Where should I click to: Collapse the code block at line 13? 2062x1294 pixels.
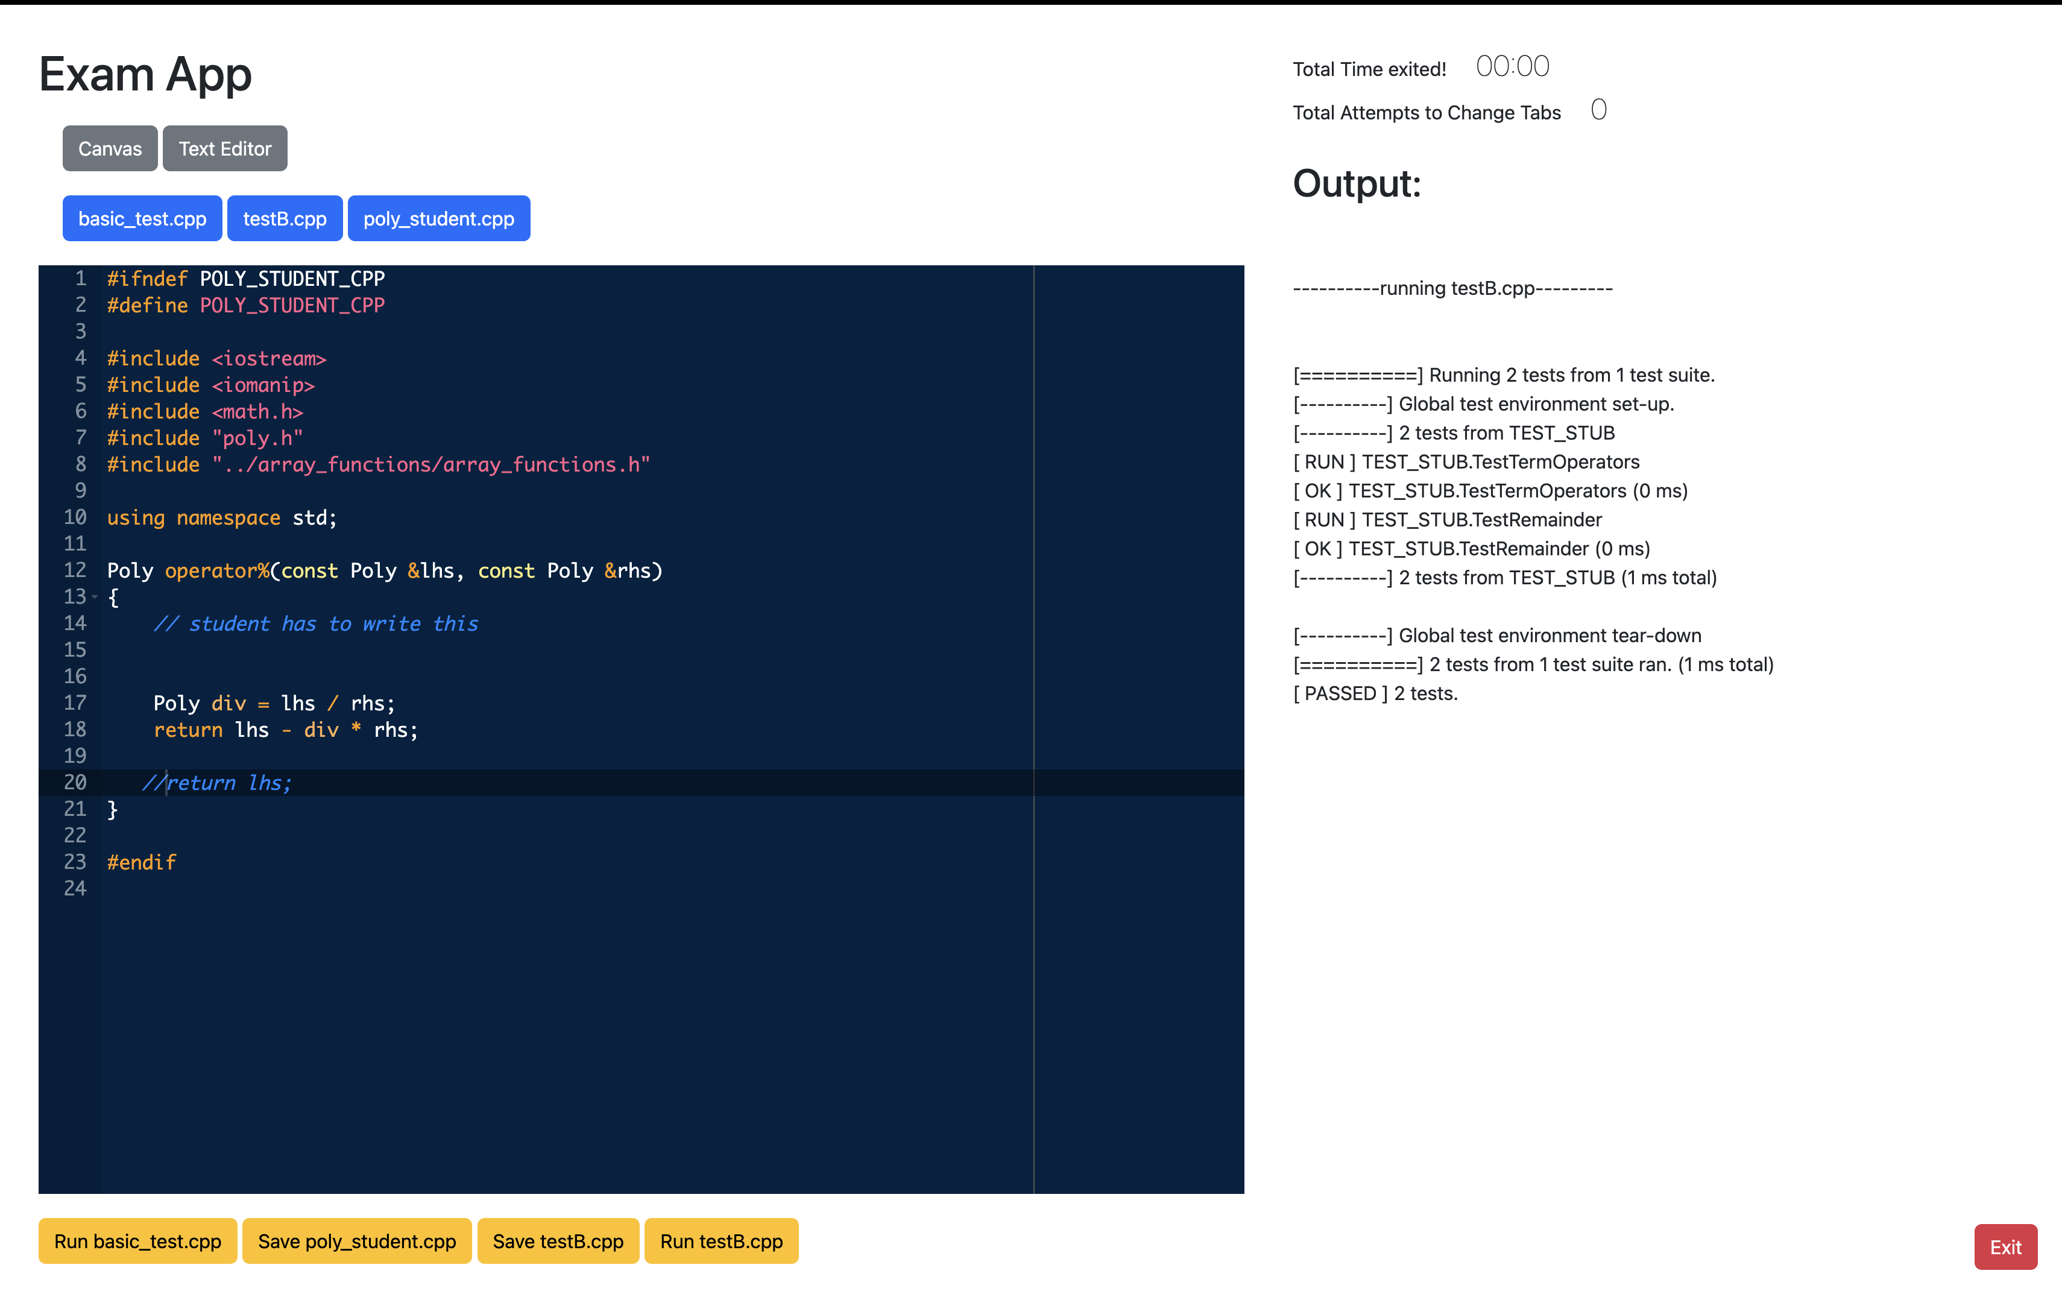[x=94, y=596]
